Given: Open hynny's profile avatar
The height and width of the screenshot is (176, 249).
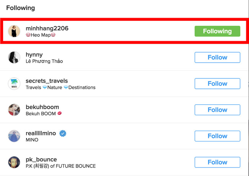Looking at the screenshot, I should click(14, 57).
